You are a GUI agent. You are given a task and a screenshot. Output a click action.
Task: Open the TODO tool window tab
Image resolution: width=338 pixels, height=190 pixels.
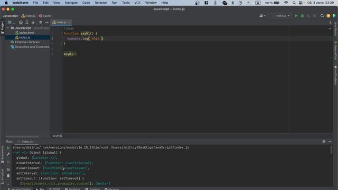tap(54, 189)
